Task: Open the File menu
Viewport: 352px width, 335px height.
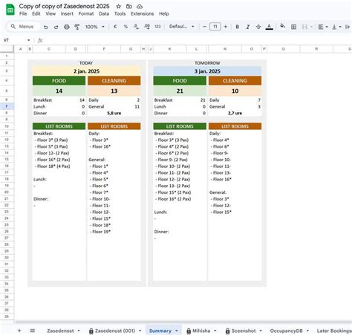Action: (23, 13)
